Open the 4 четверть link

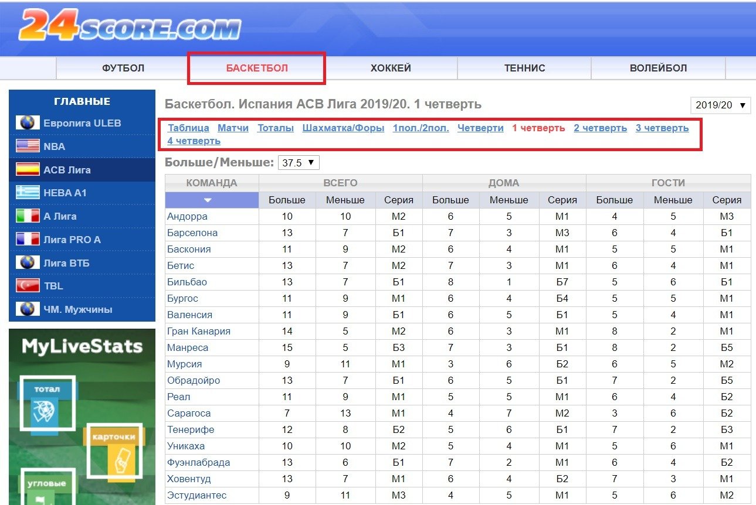[x=194, y=141]
